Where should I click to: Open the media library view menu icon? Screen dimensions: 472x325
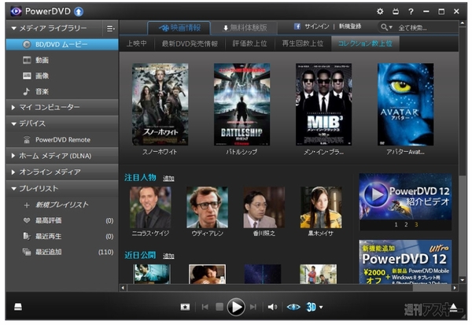110,28
